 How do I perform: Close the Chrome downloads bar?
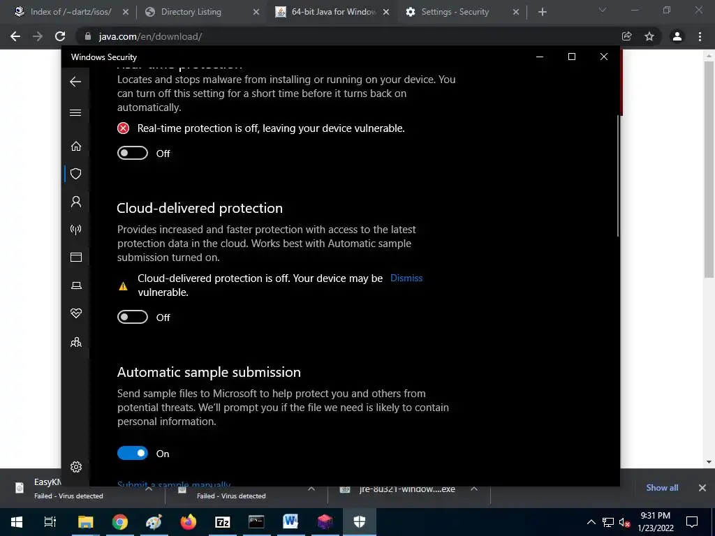702,488
